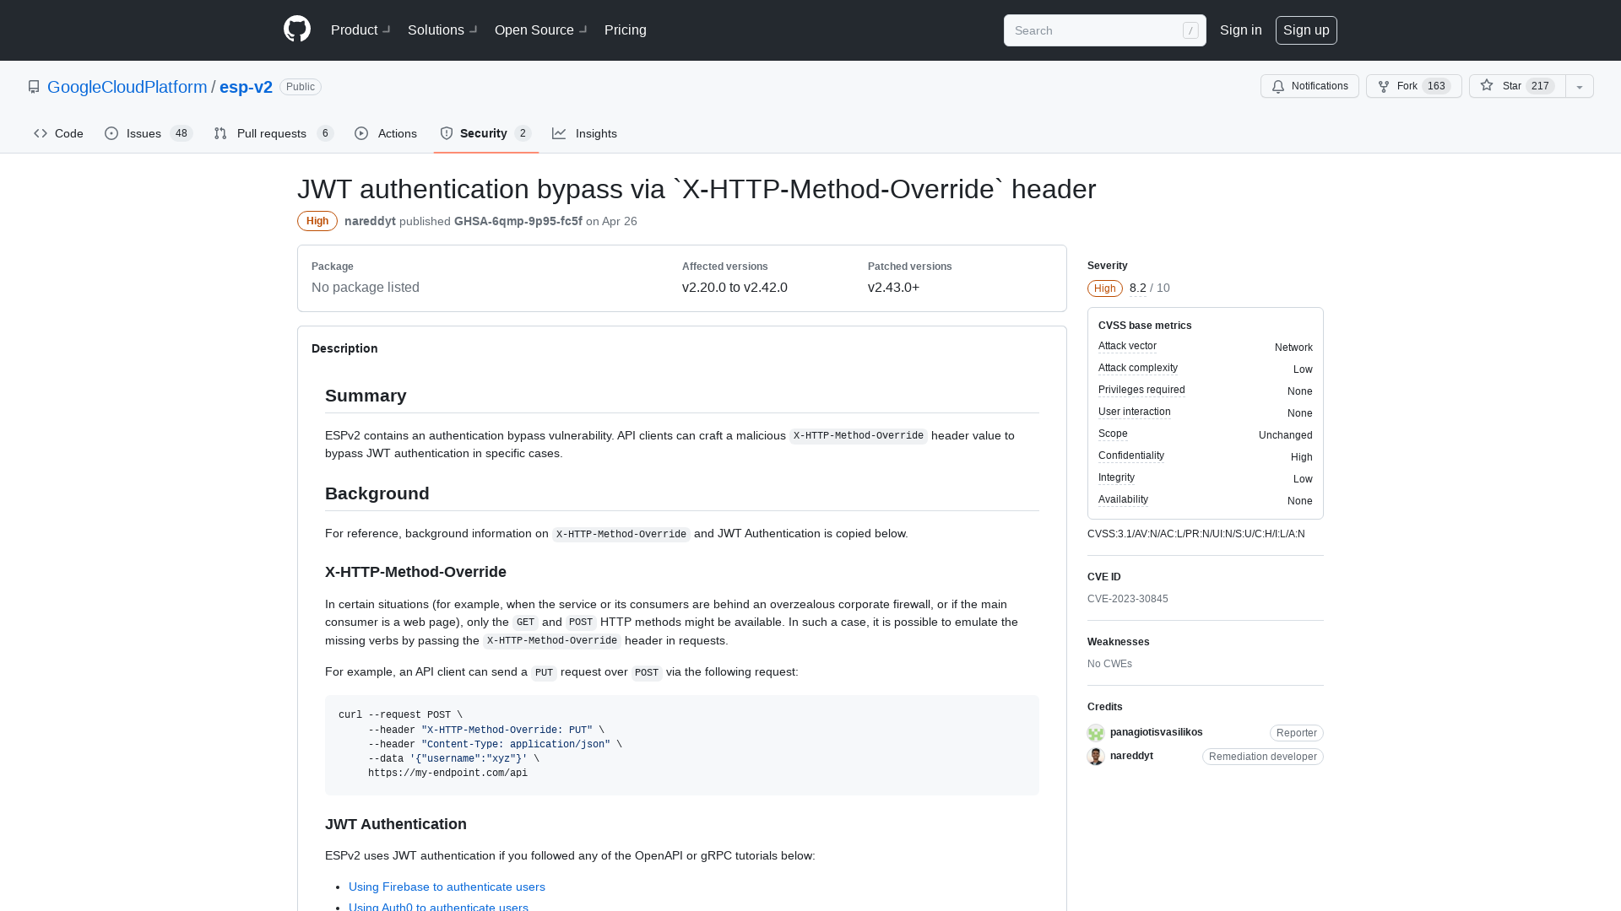
Task: Click the Confidentiality metric label
Action: coord(1131,455)
